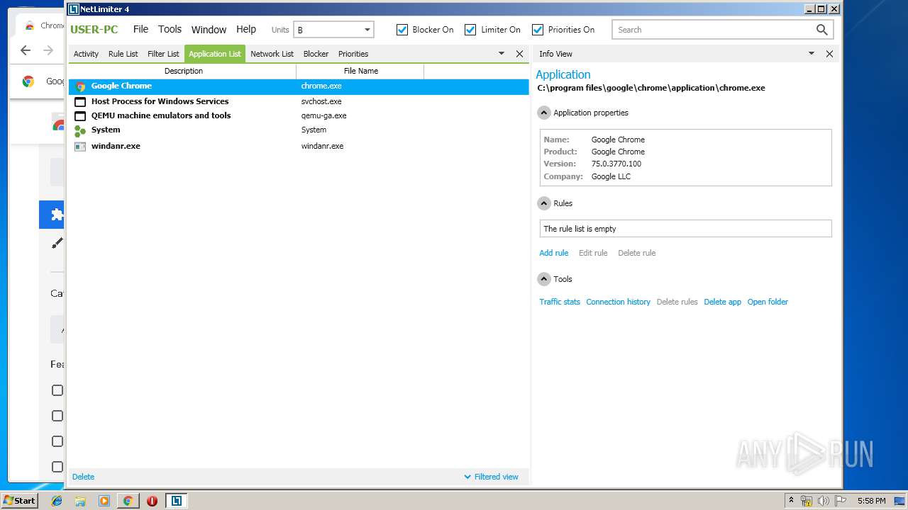908x510 pixels.
Task: Collapse the Application properties section
Action: pos(544,113)
